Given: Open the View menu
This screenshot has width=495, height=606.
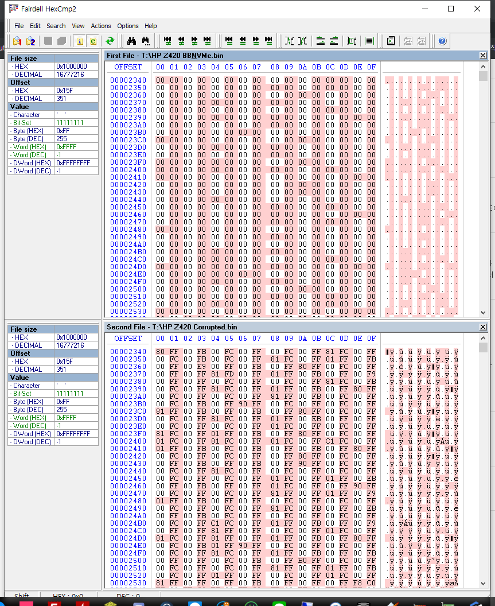Looking at the screenshot, I should point(78,26).
